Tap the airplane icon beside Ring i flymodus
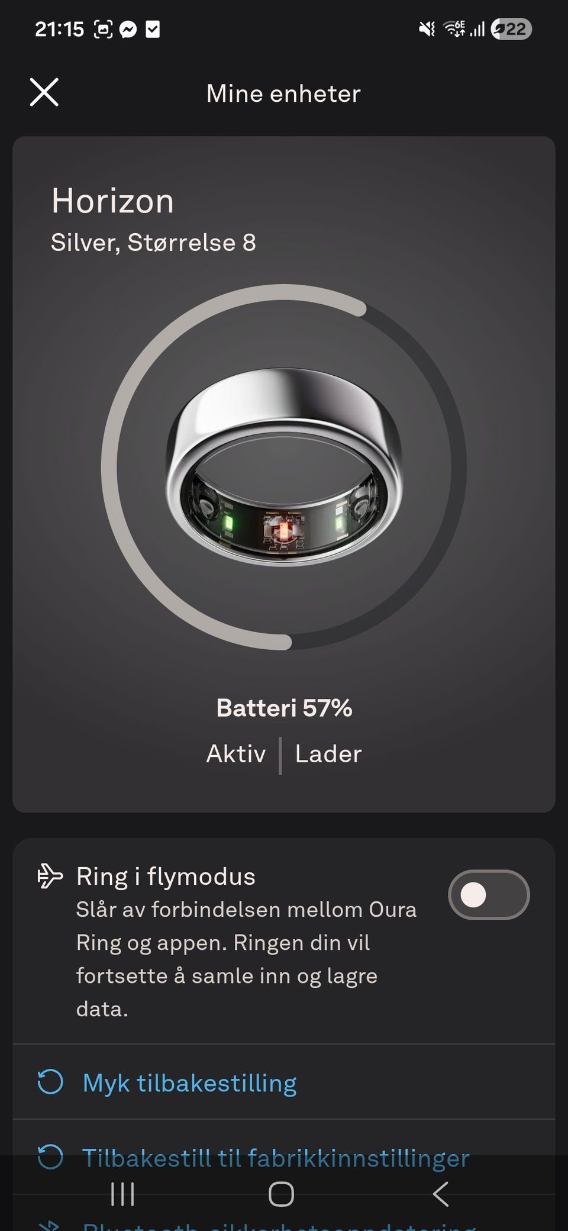 tap(50, 876)
